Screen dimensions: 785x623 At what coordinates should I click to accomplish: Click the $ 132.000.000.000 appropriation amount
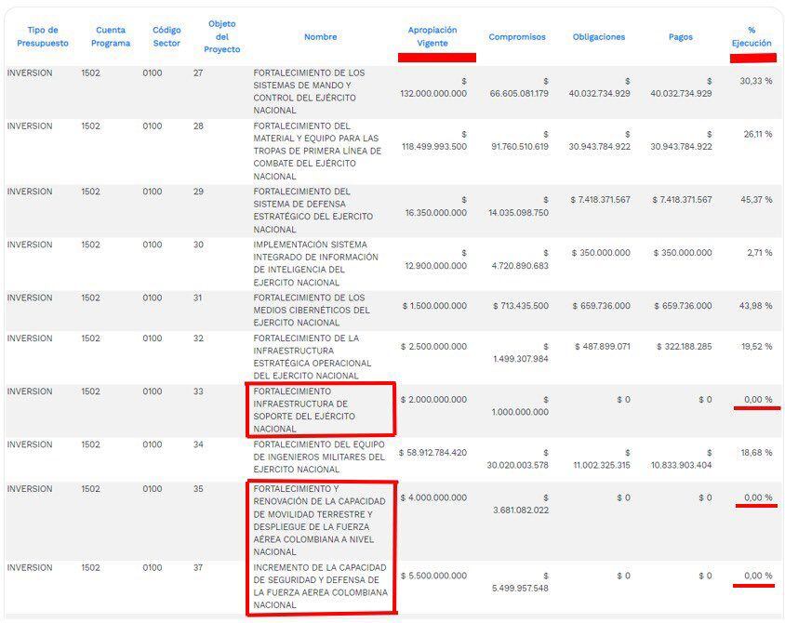(x=433, y=93)
